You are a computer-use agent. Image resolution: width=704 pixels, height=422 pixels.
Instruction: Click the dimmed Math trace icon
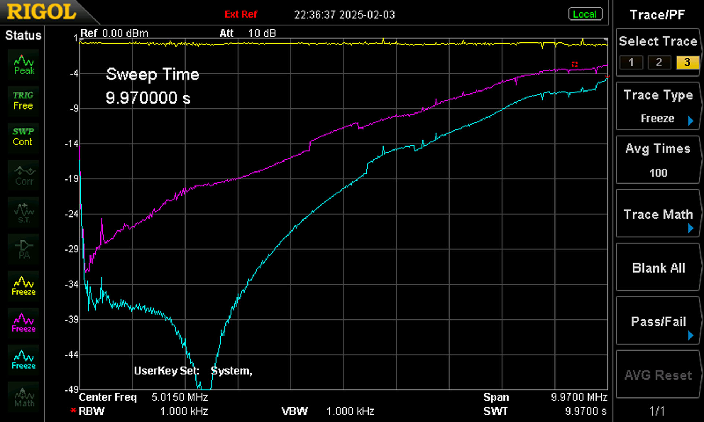[23, 397]
